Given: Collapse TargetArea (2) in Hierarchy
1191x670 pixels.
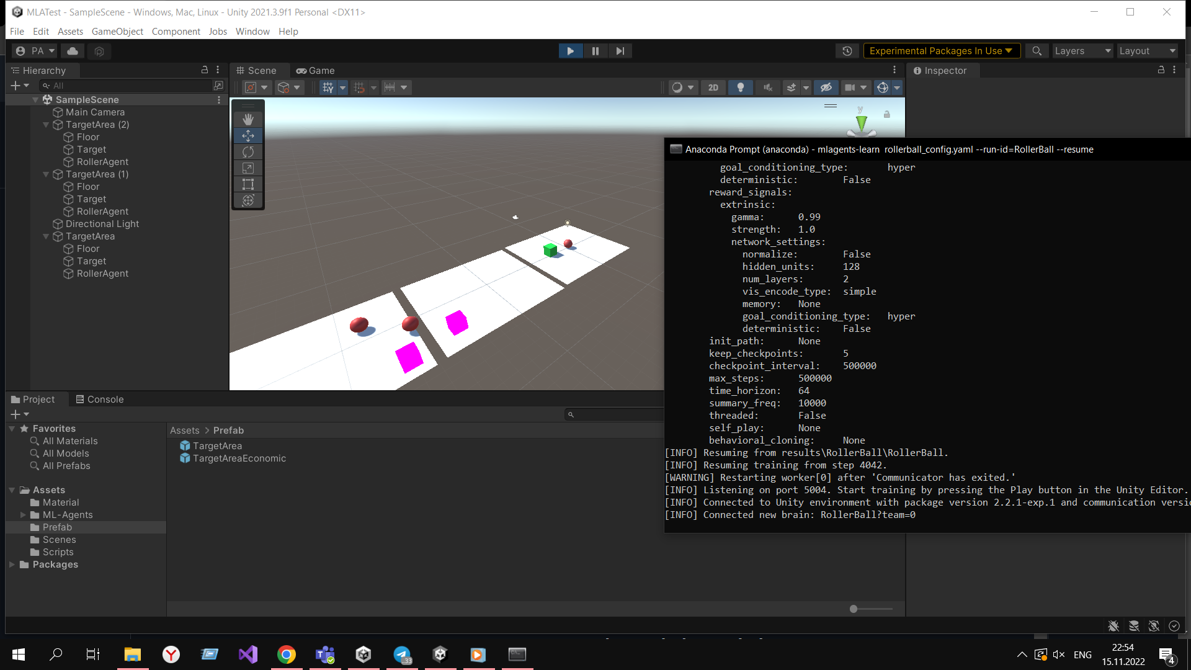Looking at the screenshot, I should point(46,125).
